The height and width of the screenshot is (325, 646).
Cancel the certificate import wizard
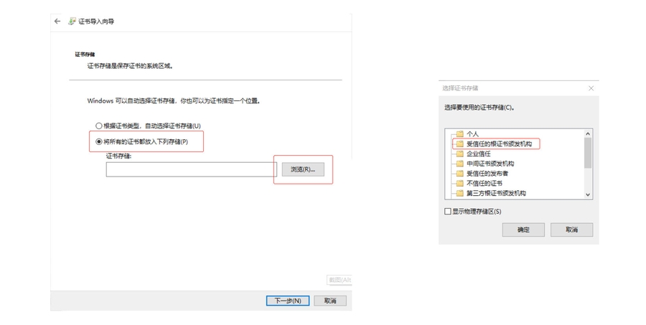[330, 301]
